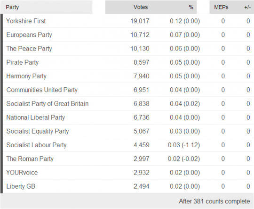
Task: Click the Votes column header
Action: 141,7
